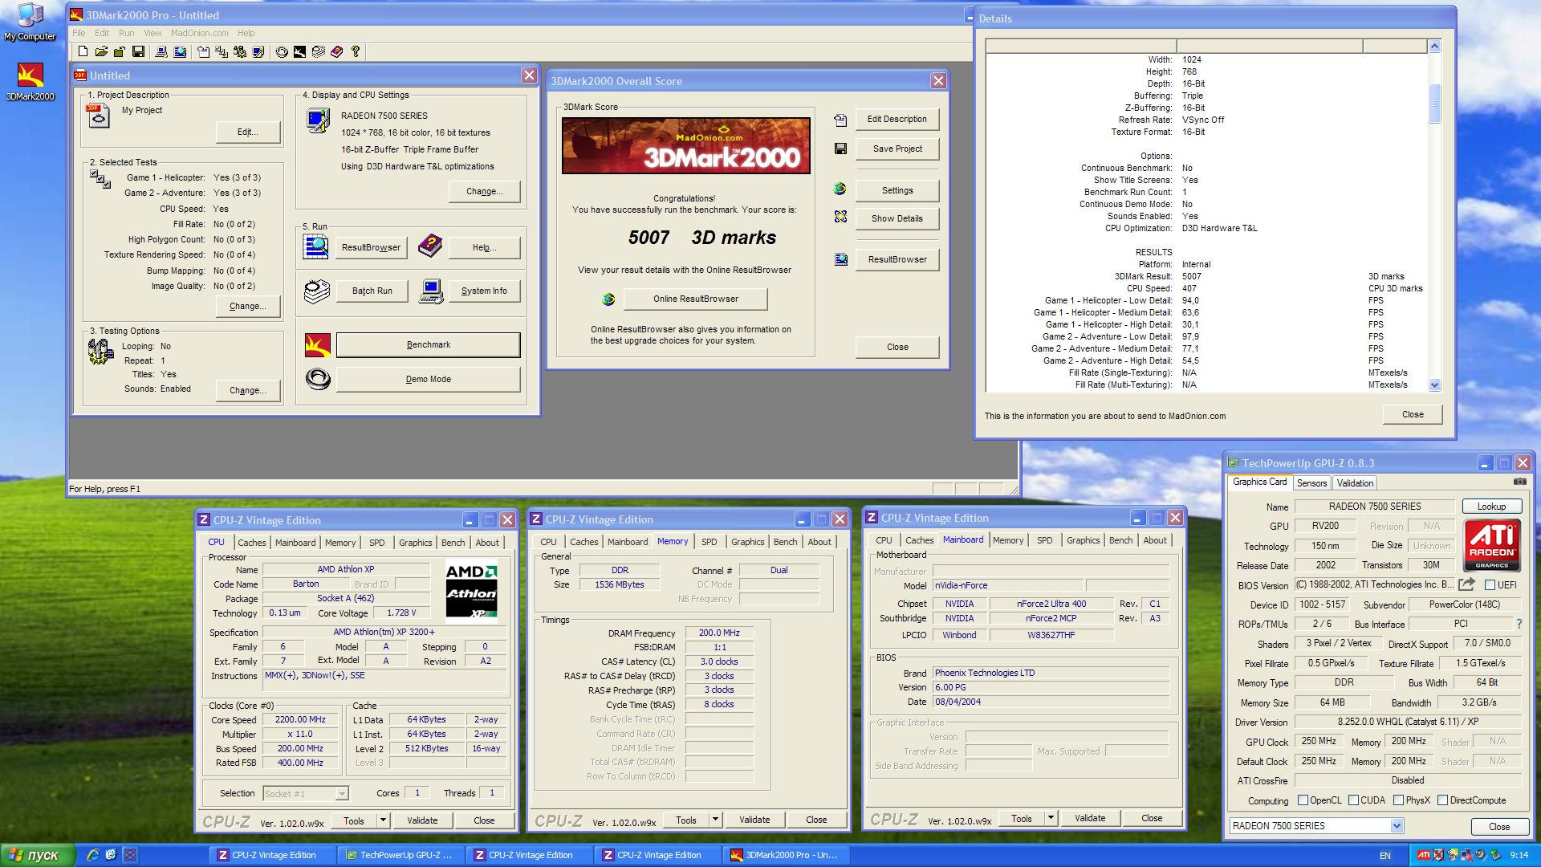Open the Socket #1 selection dropdown in CPU-Z
Image resolution: width=1541 pixels, height=867 pixels.
tap(342, 794)
